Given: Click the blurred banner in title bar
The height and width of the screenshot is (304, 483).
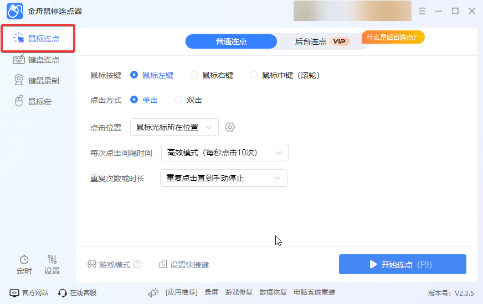Looking at the screenshot, I should [352, 11].
